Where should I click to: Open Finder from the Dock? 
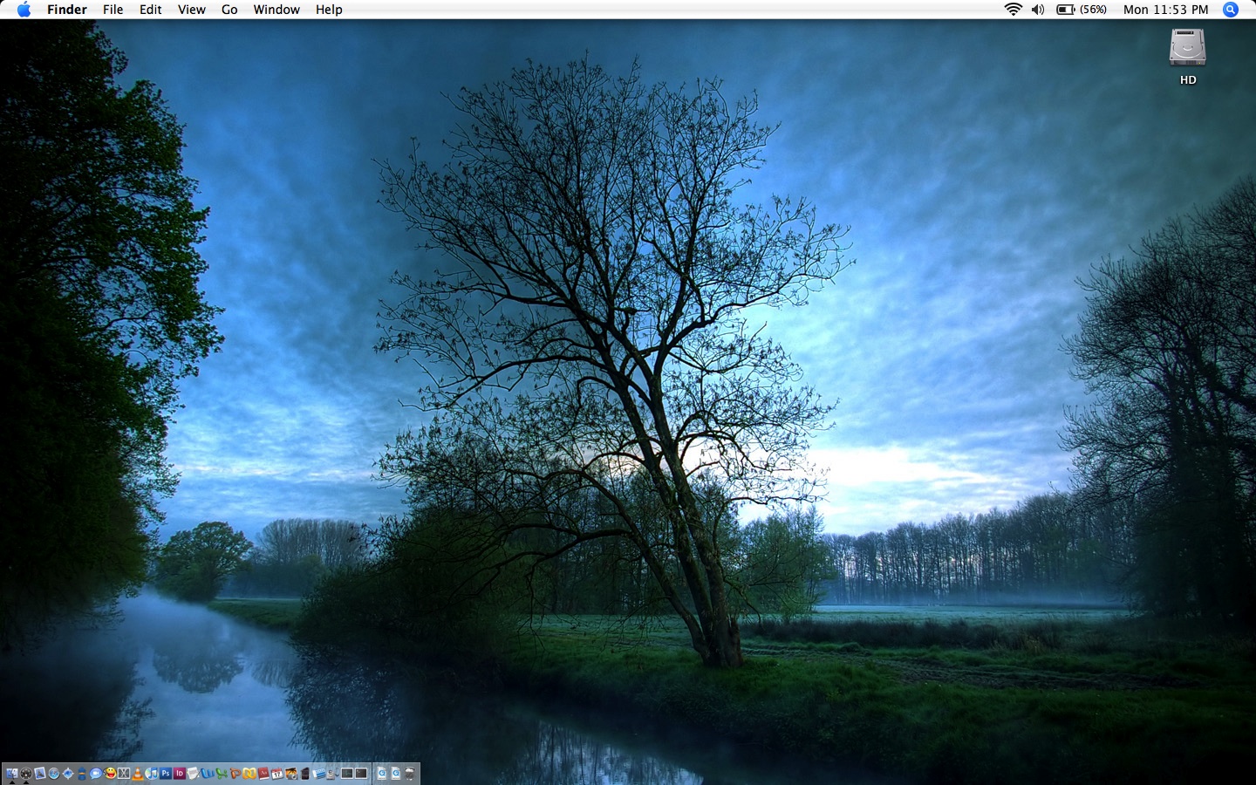[12, 773]
